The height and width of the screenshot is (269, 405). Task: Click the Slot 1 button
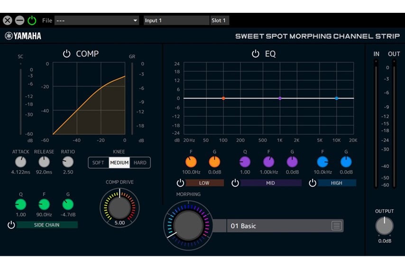pos(219,20)
